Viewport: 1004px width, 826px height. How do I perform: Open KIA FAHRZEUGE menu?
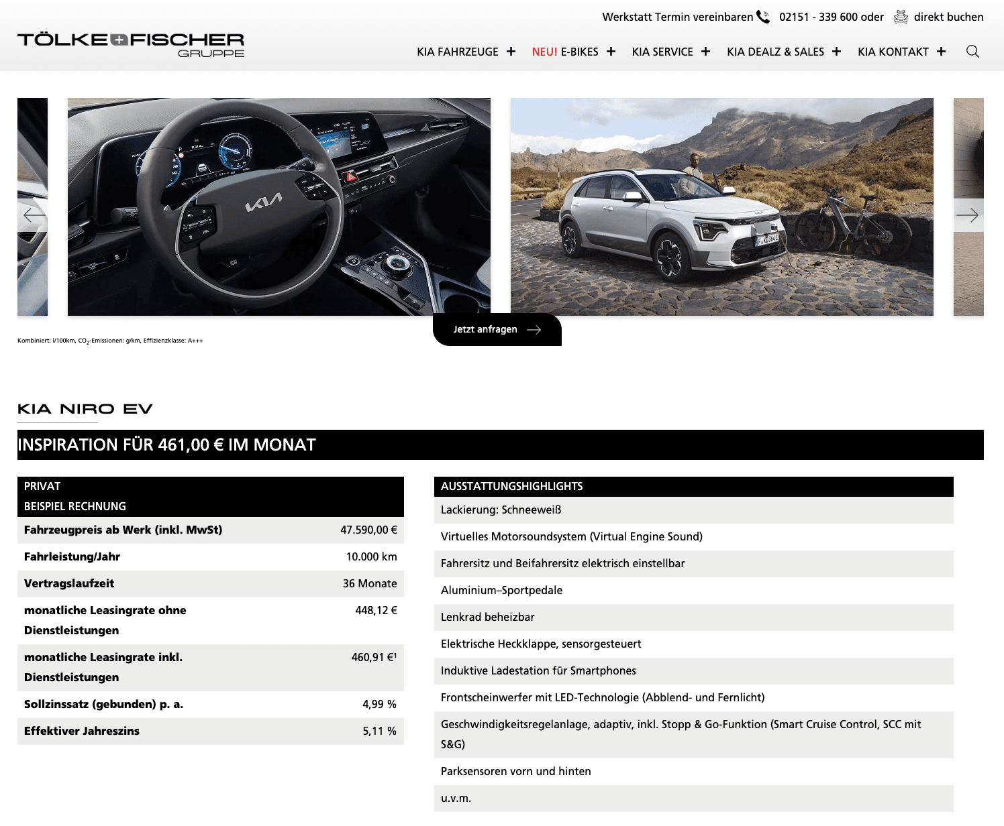pyautogui.click(x=458, y=52)
